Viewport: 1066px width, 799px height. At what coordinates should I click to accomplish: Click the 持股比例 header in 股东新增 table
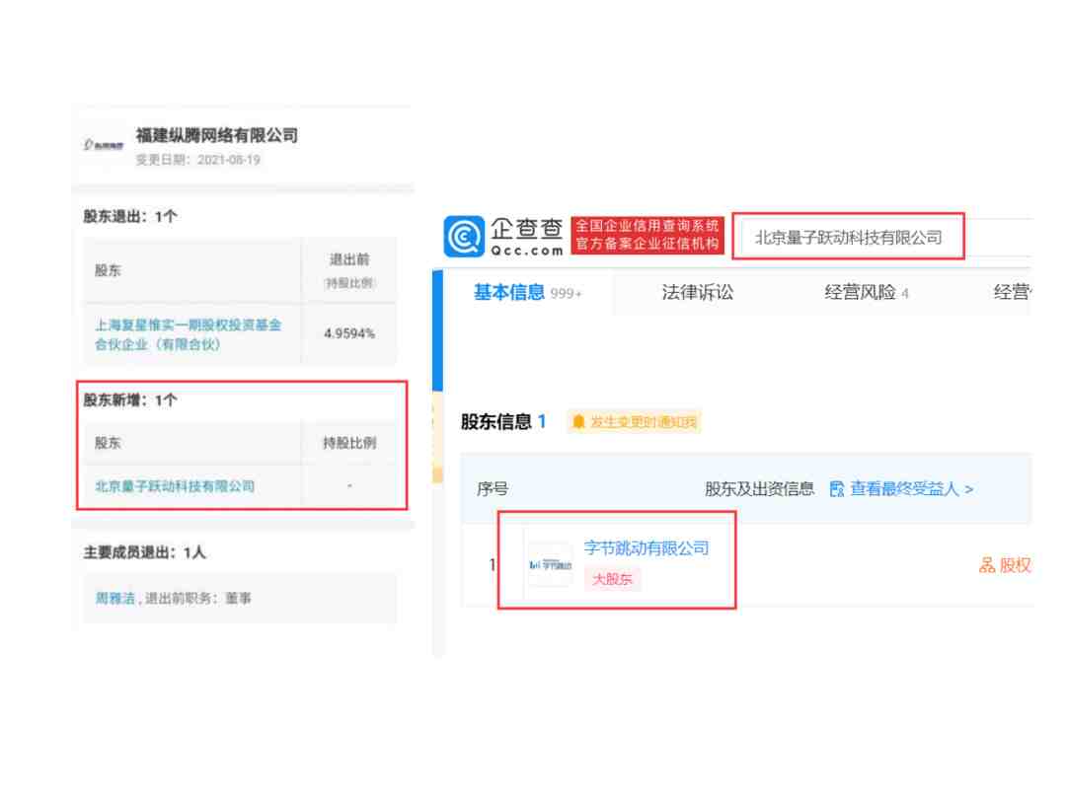pos(349,443)
